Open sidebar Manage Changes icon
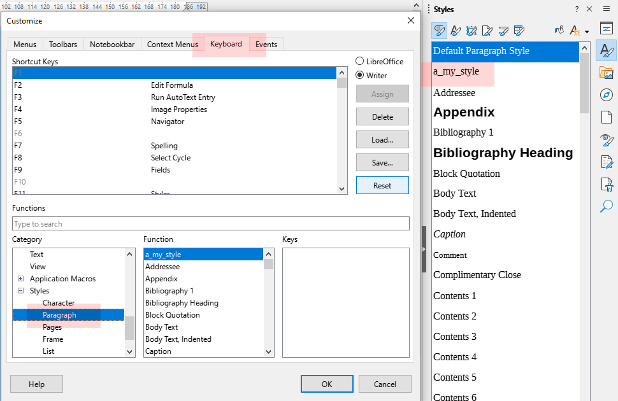The height and width of the screenshot is (401, 618). pyautogui.click(x=606, y=162)
